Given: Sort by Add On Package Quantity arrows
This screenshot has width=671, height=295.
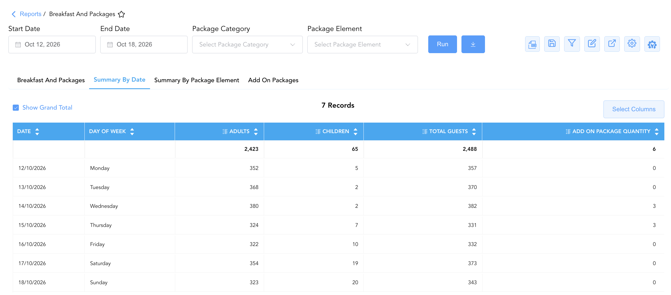Looking at the screenshot, I should coord(657,131).
